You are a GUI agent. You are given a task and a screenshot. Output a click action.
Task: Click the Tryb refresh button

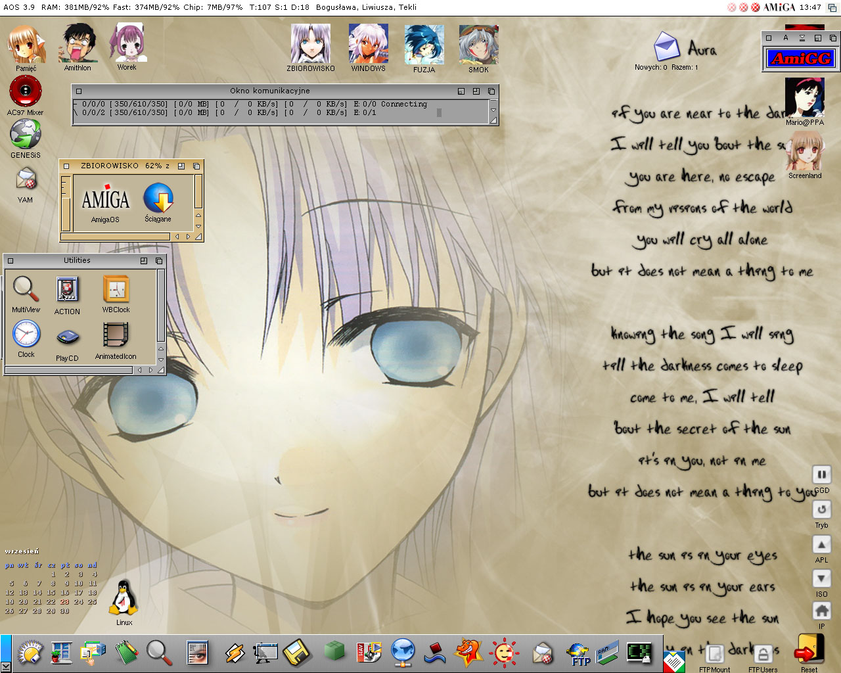821,509
